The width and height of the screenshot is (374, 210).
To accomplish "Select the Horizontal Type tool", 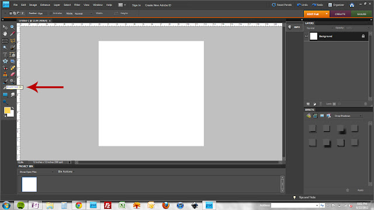I will [x=5, y=54].
